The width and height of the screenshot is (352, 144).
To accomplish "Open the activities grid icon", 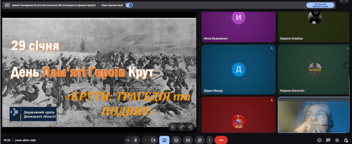I will coord(337,140).
